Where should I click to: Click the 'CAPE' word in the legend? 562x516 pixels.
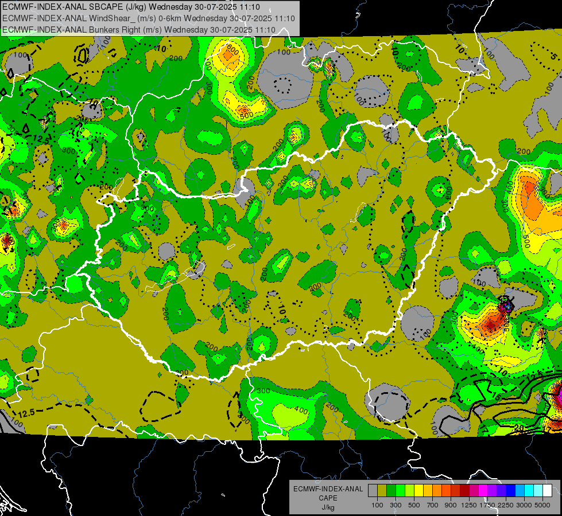coord(328,498)
